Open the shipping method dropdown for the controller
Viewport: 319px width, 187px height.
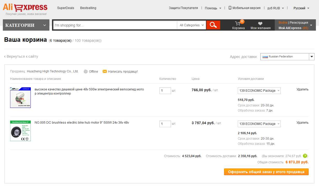(x=259, y=91)
